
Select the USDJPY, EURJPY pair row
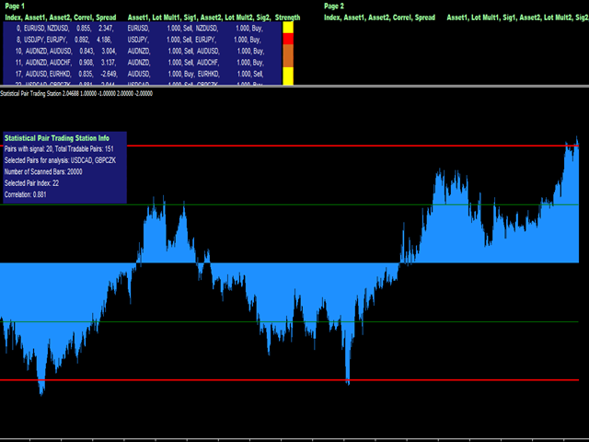click(64, 41)
